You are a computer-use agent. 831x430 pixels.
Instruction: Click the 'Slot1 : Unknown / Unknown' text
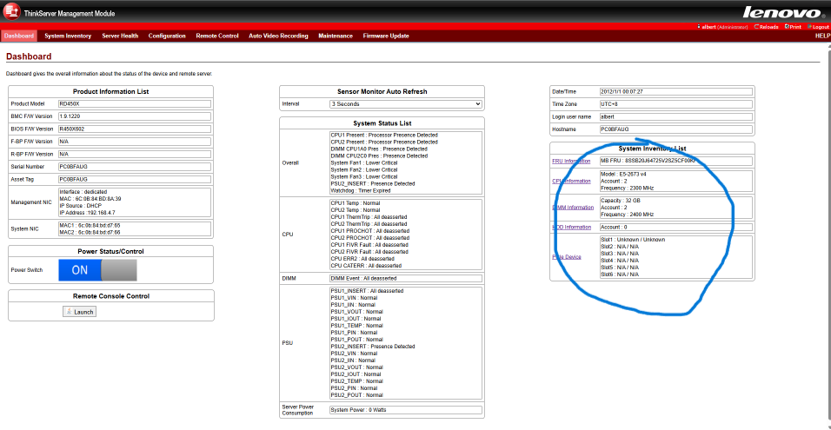633,240
